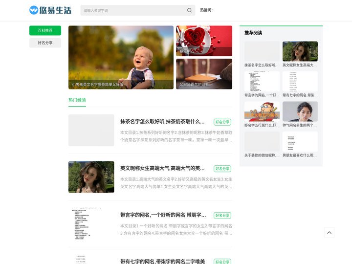Click the 热搜词 label
The height and width of the screenshot is (264, 352).
tap(206, 10)
